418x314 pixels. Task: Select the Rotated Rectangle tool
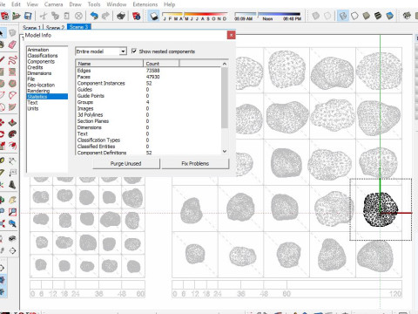click(12, 72)
